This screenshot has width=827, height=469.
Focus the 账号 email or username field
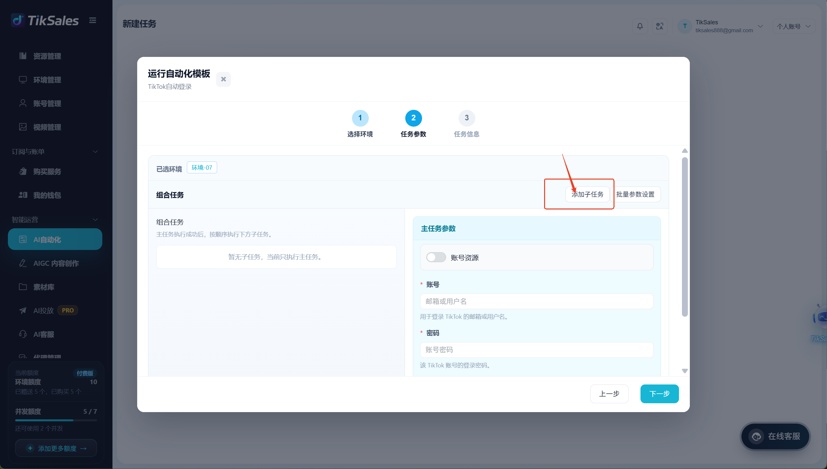tap(537, 301)
